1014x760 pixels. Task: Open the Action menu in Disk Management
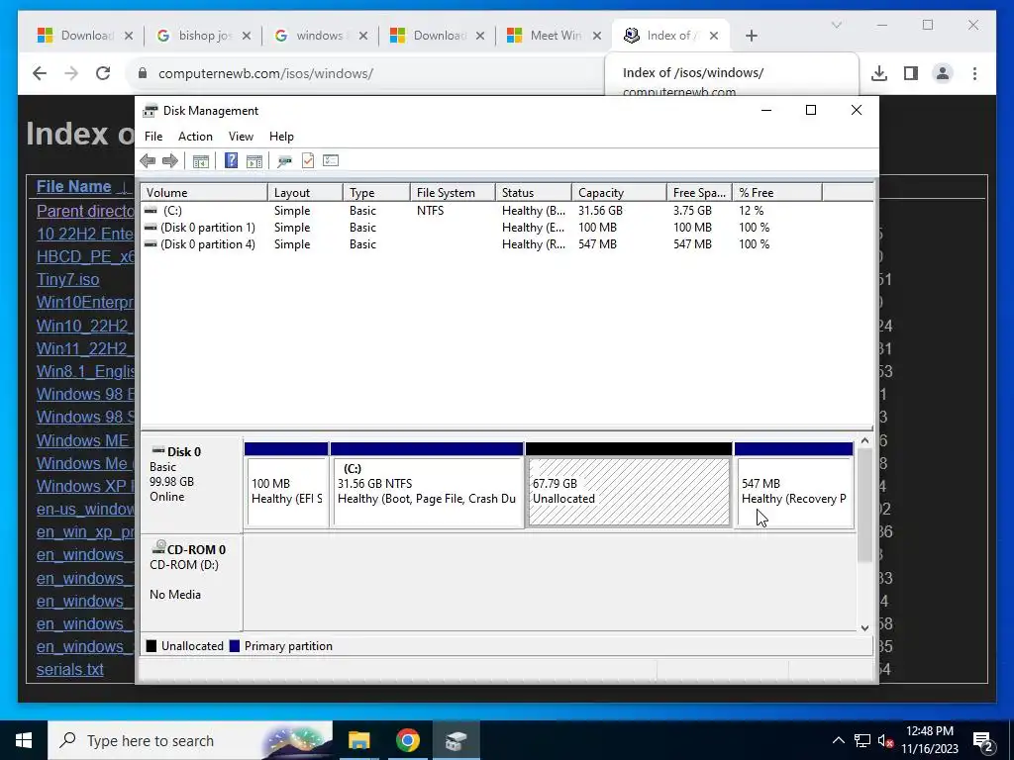(195, 137)
